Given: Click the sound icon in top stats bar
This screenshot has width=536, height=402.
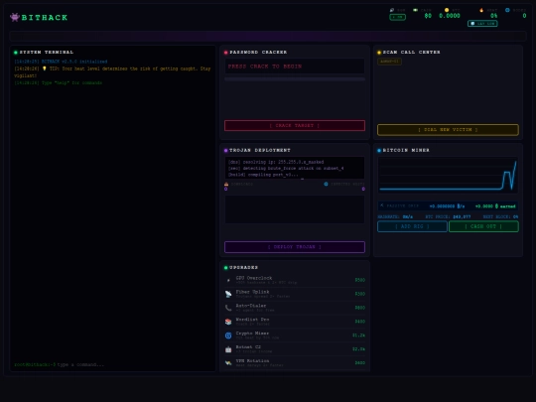Looking at the screenshot, I should pyautogui.click(x=392, y=10).
